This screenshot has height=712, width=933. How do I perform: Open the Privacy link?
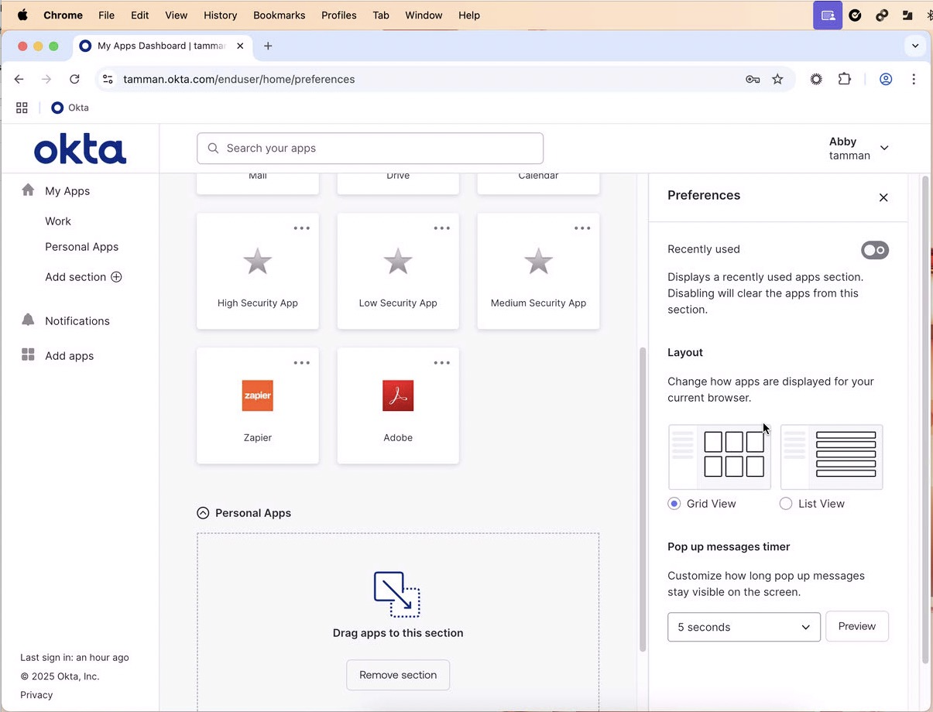click(36, 695)
